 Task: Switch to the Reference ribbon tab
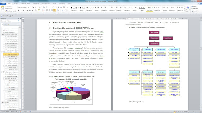(x=36, y=4)
